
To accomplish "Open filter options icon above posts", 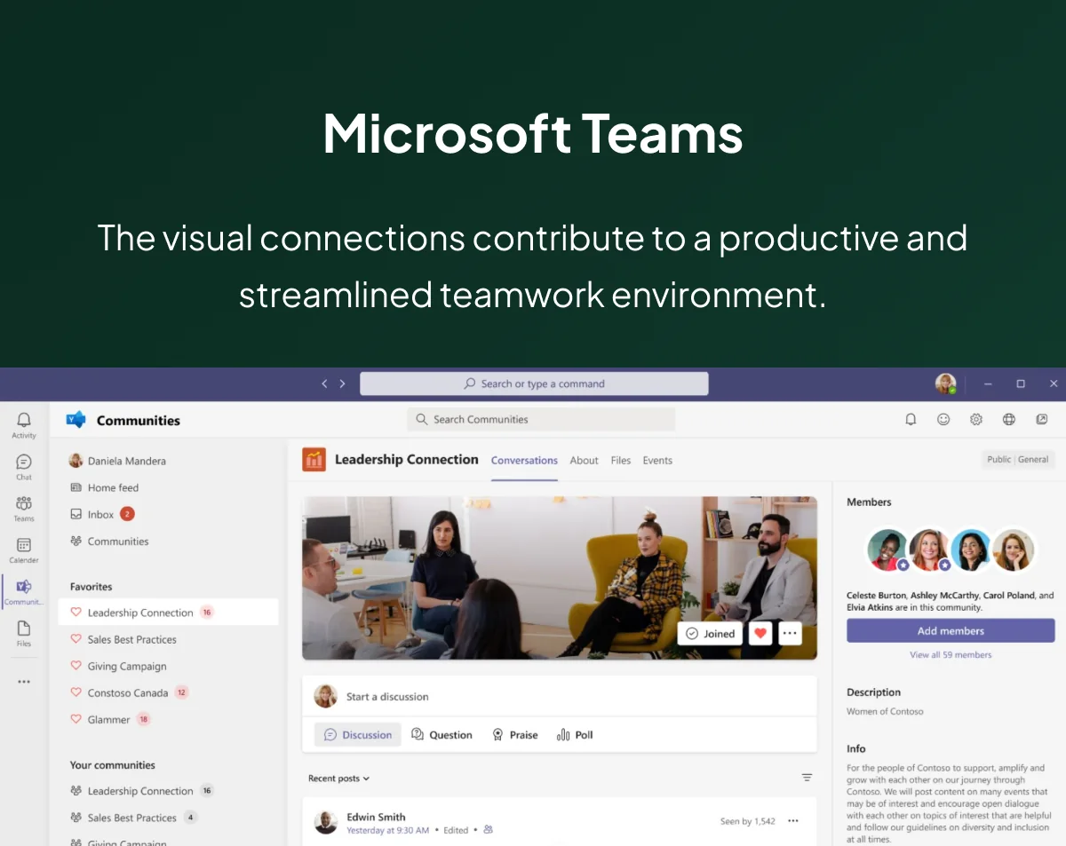I will (x=807, y=778).
